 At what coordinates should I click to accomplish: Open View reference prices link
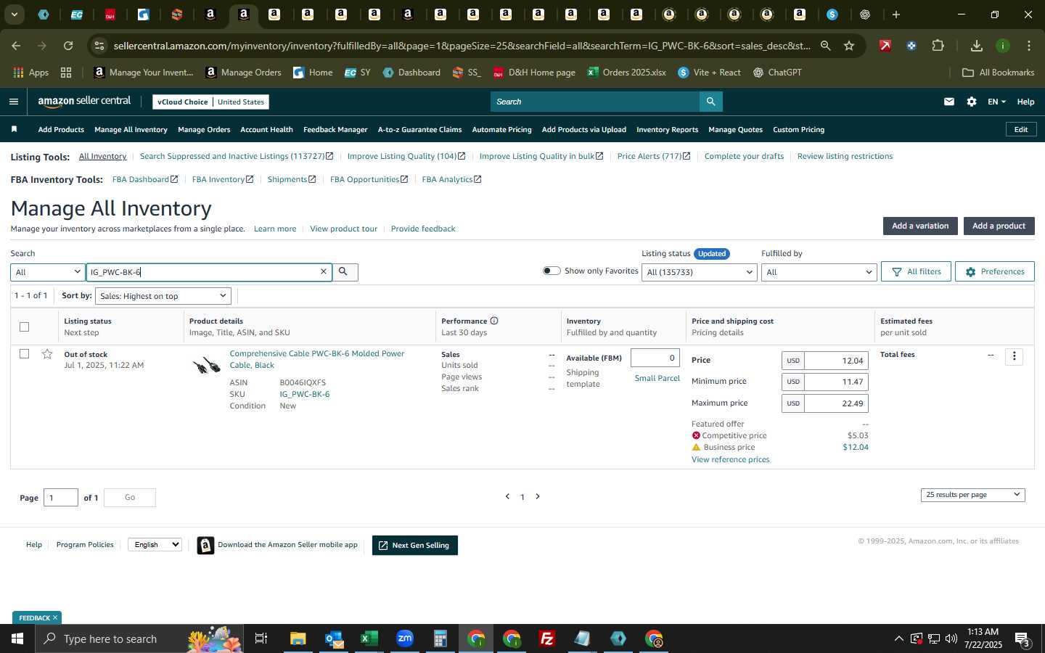pyautogui.click(x=730, y=459)
